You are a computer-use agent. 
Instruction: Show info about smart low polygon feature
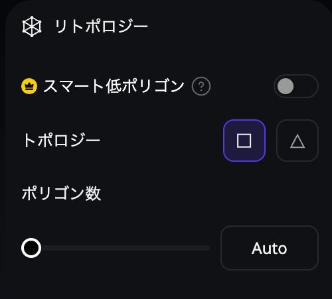tap(201, 86)
